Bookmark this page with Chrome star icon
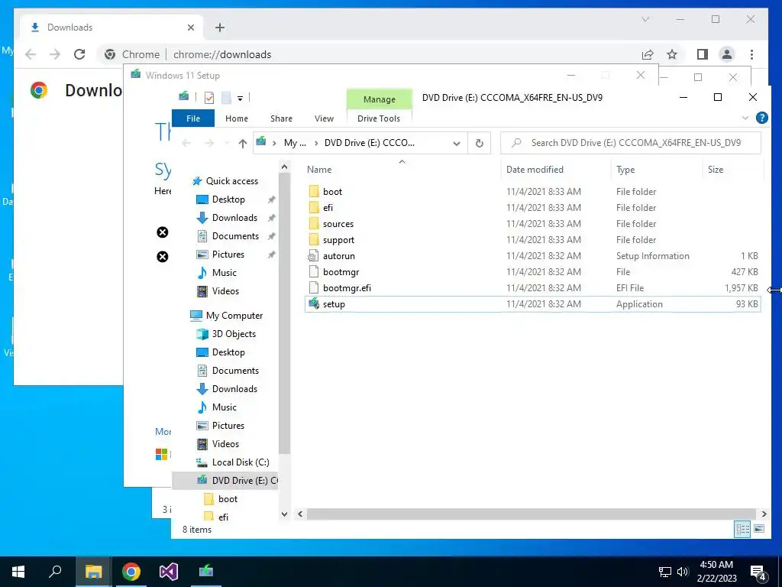 point(672,54)
